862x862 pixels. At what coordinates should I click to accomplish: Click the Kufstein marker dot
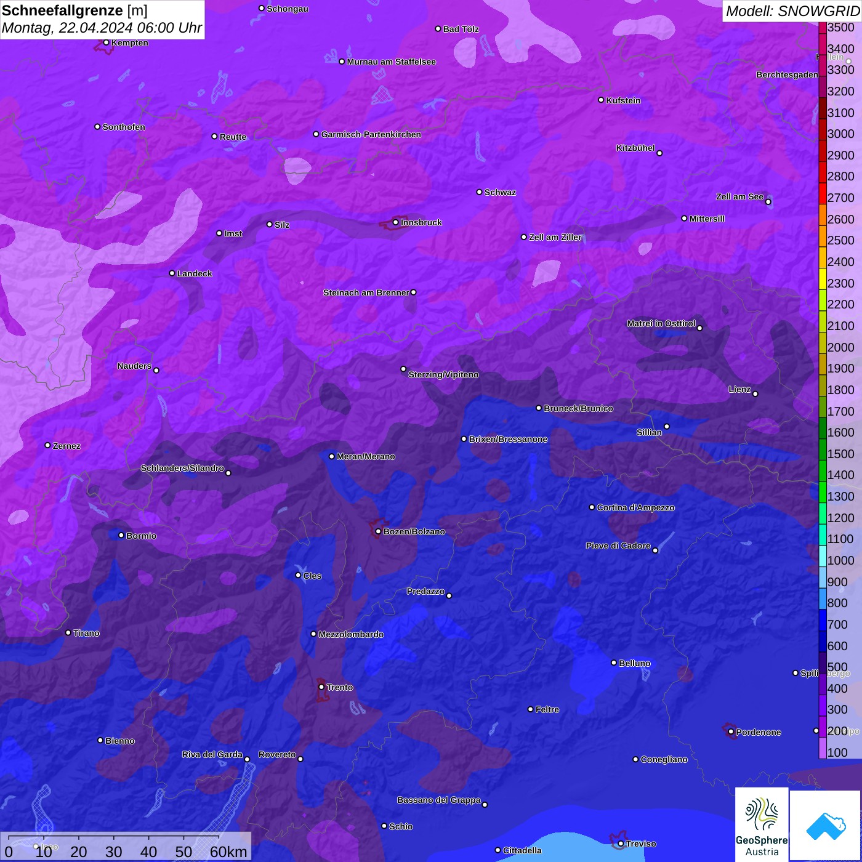pyautogui.click(x=601, y=100)
